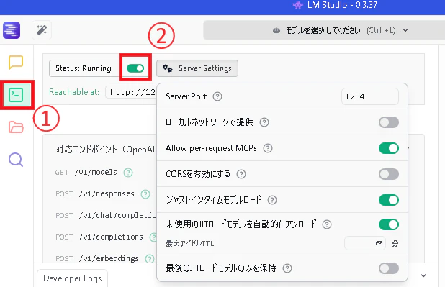The width and height of the screenshot is (445, 287).
Task: Open the My Models folder icon
Action: 16,127
